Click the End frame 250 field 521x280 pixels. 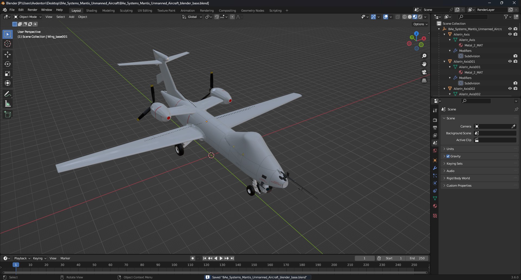point(417,258)
